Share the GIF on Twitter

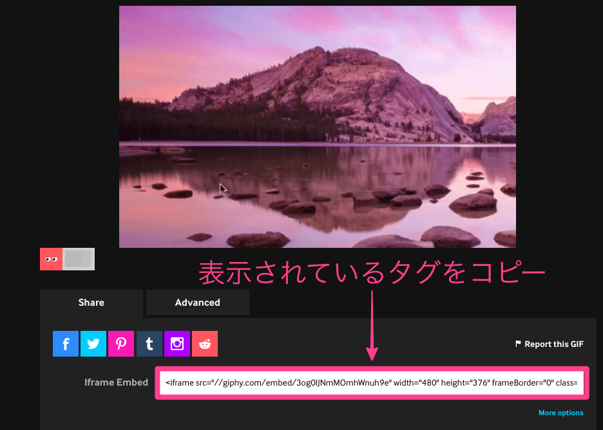[x=93, y=344]
